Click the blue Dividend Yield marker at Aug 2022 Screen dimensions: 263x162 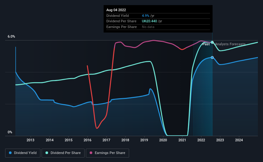[212, 57]
